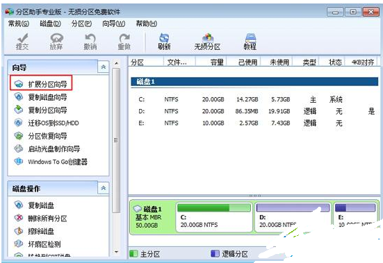
Task: Click the 复制磁盘 icon under 磁盘操作
Action: pyautogui.click(x=19, y=205)
